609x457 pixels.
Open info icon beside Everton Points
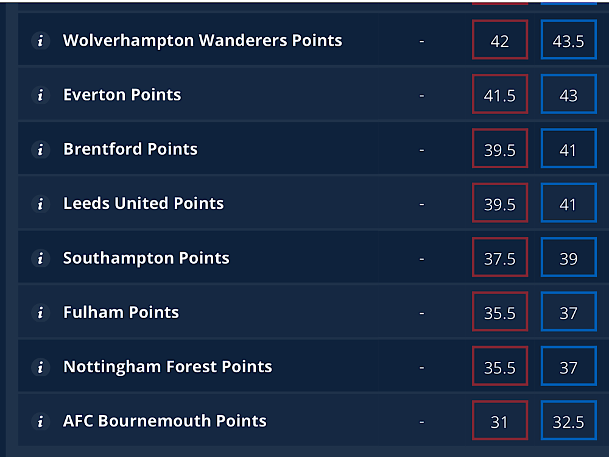[40, 95]
